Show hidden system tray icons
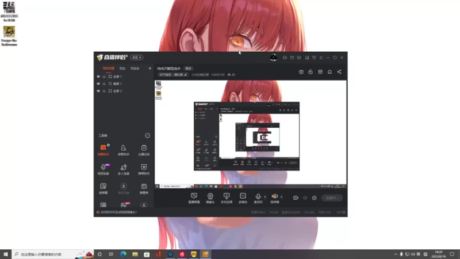460x259 pixels. (x=396, y=254)
